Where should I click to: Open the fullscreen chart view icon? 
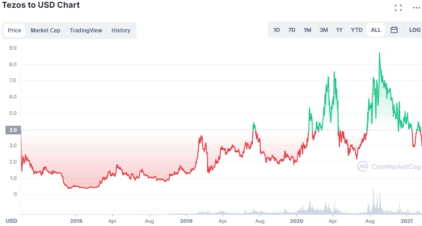(398, 8)
